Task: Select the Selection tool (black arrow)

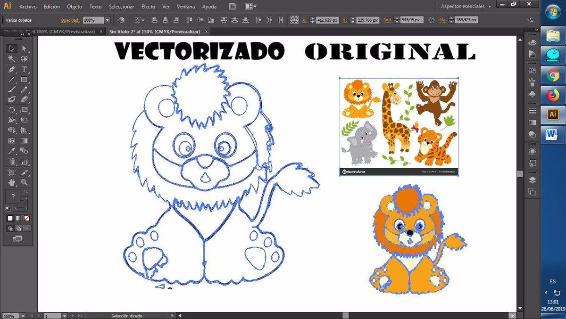Action: (12, 49)
